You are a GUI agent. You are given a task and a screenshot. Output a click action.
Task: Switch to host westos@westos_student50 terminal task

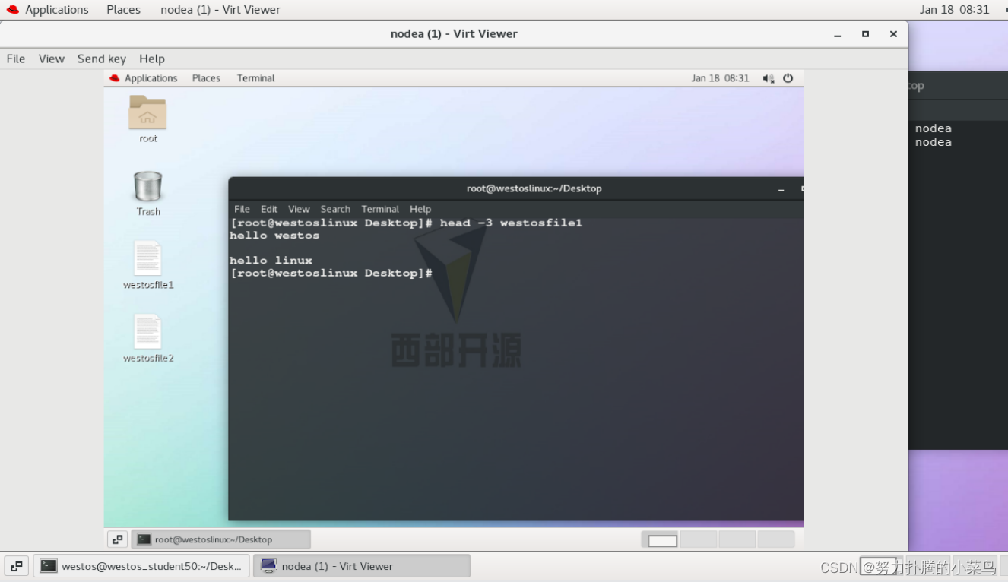click(142, 566)
